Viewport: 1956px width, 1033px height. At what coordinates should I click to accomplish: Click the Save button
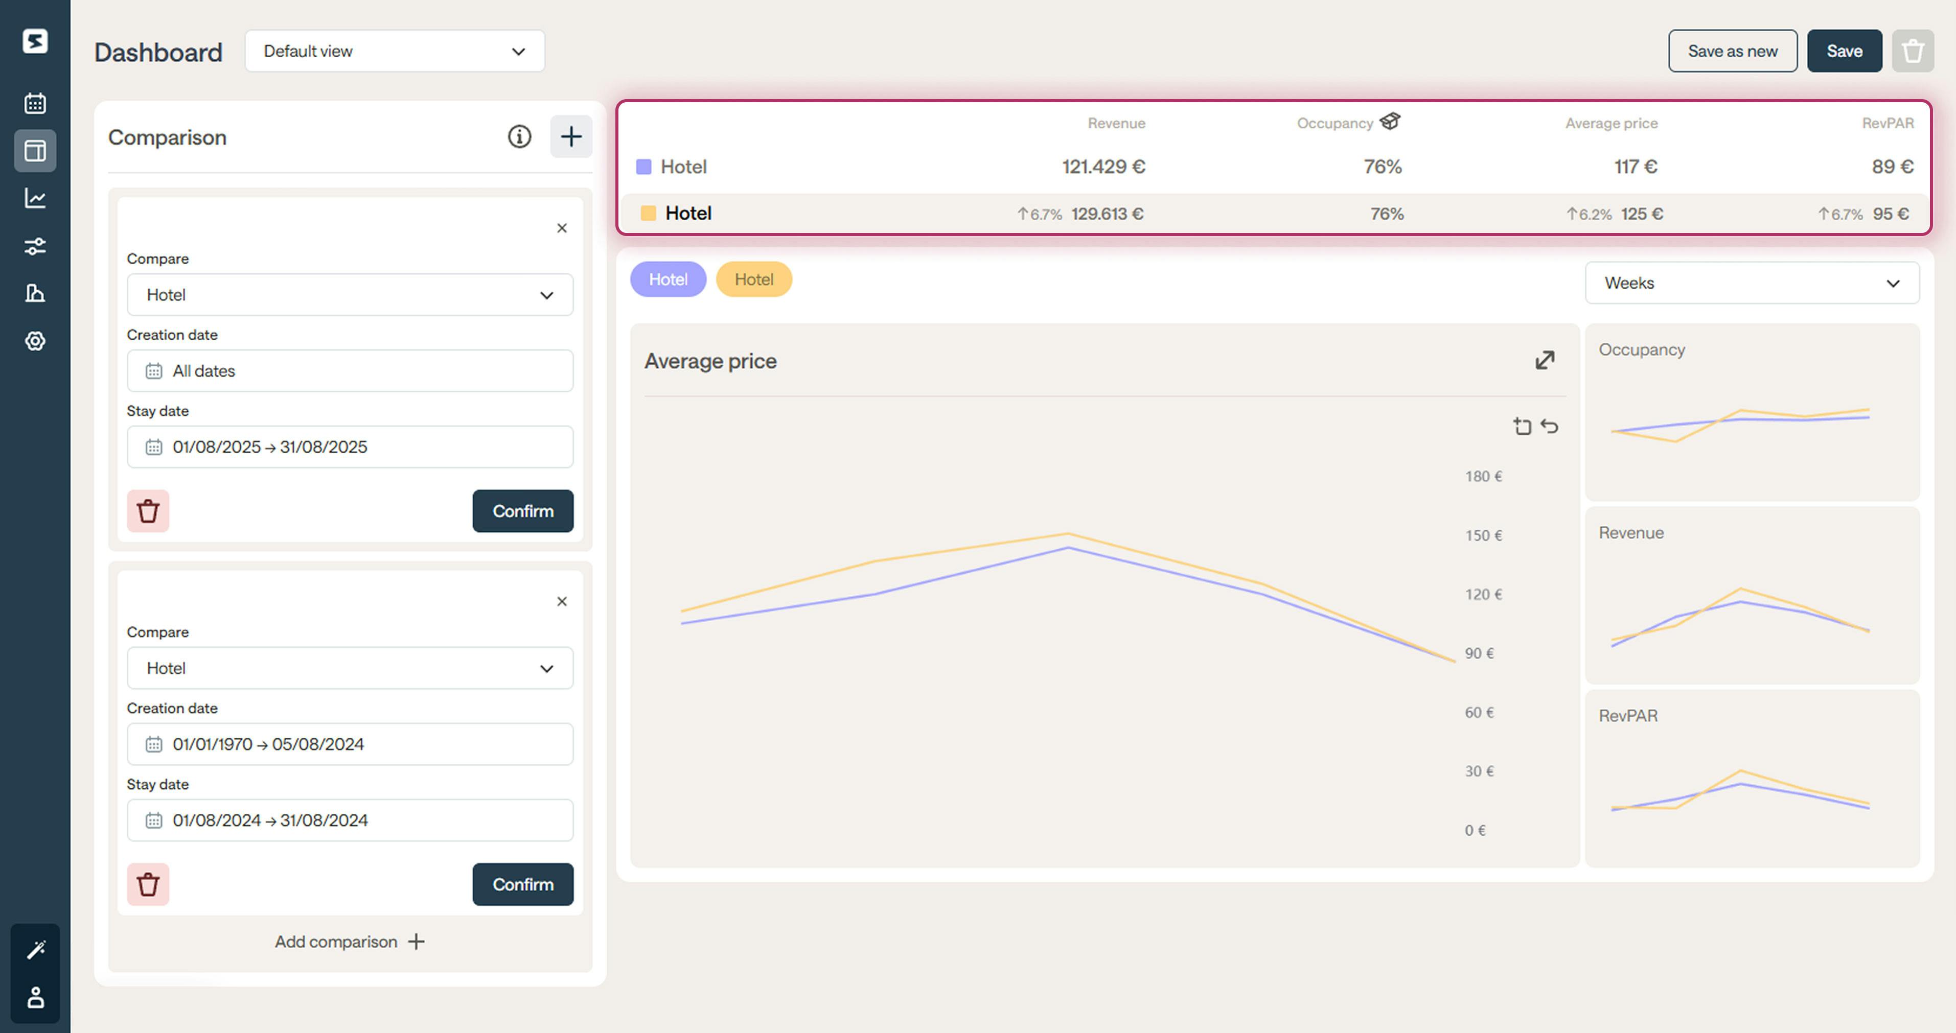(x=1845, y=51)
